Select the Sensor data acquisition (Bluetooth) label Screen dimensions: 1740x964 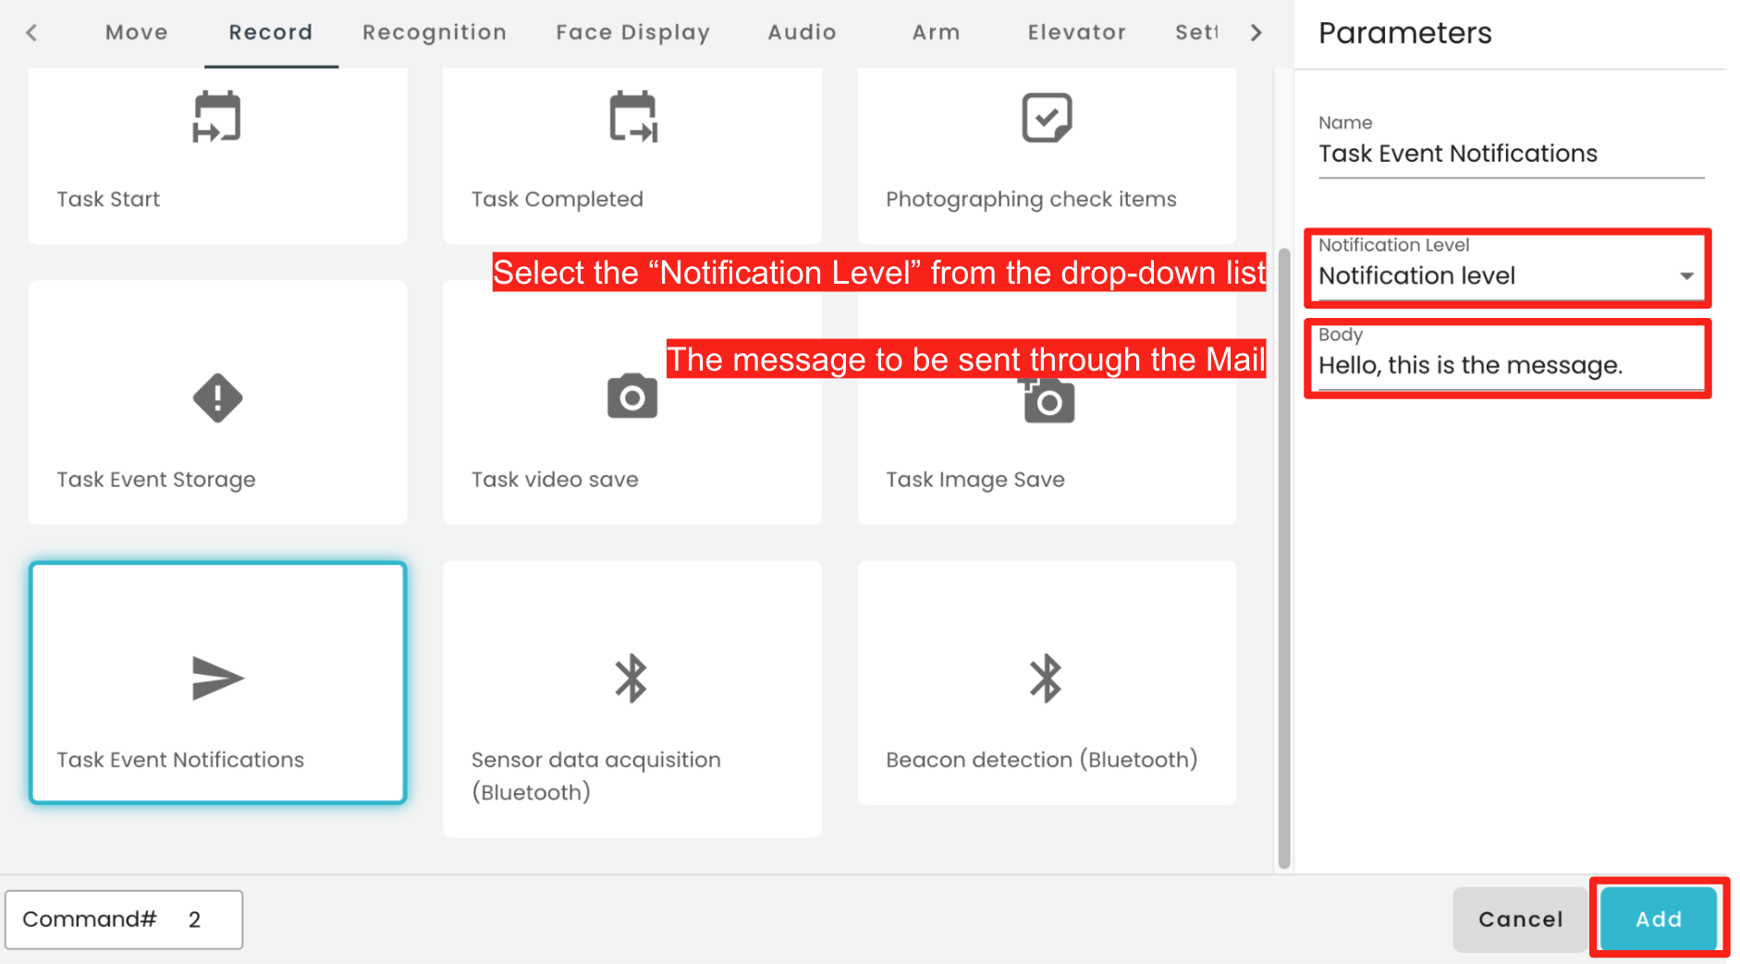(596, 776)
